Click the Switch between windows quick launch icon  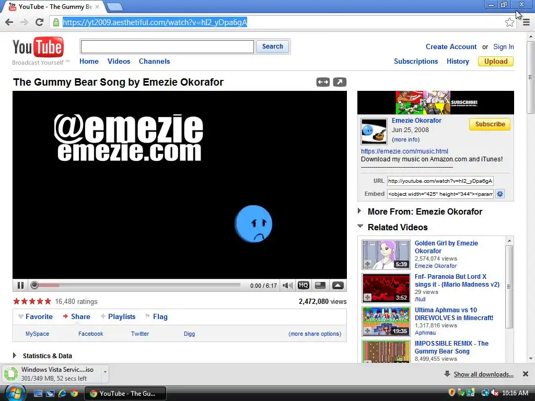(x=50, y=393)
